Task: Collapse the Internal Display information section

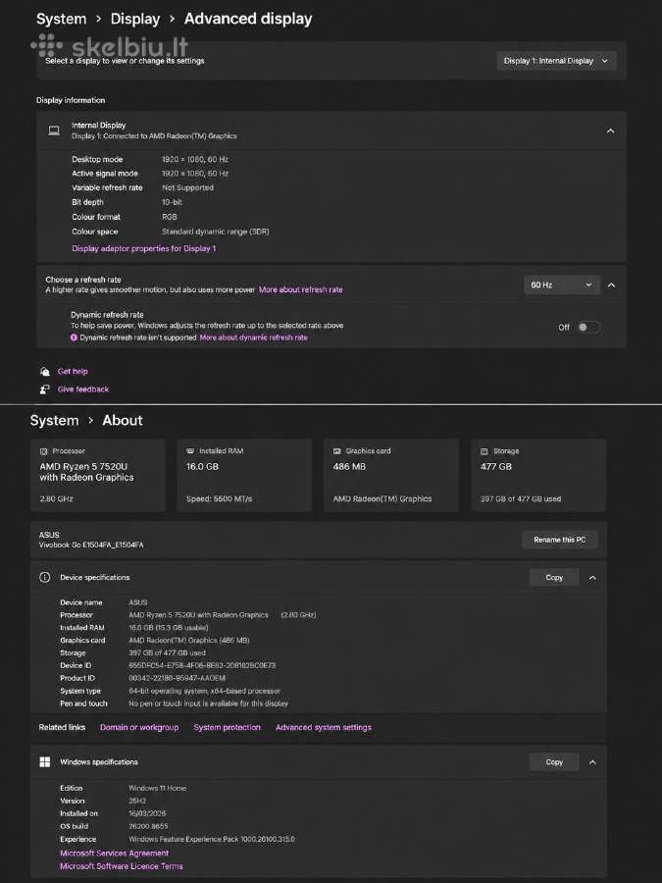Action: click(610, 131)
